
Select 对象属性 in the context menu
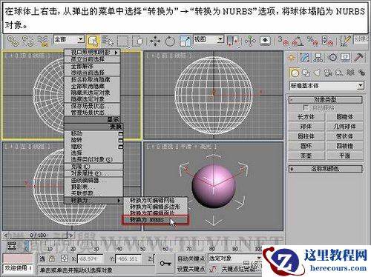93,173
